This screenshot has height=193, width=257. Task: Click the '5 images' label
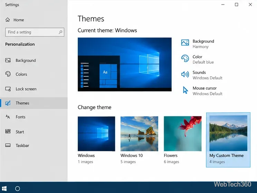pyautogui.click(x=128, y=162)
